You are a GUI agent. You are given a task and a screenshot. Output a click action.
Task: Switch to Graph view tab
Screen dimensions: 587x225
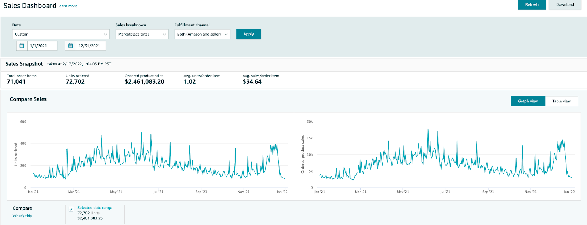pyautogui.click(x=528, y=101)
